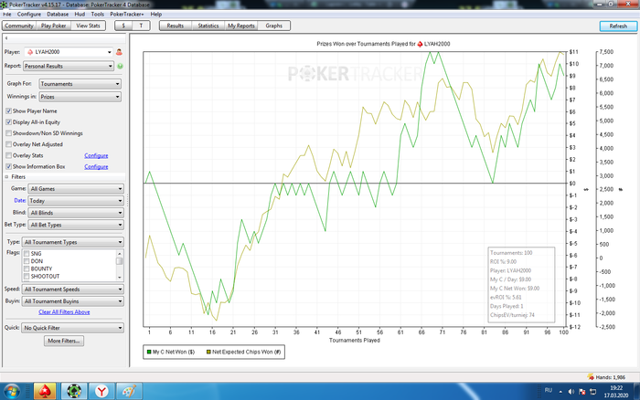Click Configure link next to Show Information Box
Screen dimensions: 640x400
[x=96, y=166]
